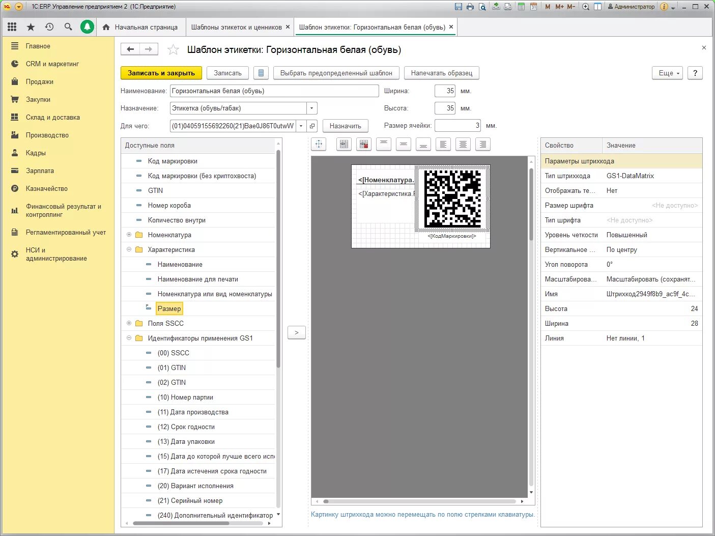The width and height of the screenshot is (715, 536).
Task: Expand the Поля SSCC folder
Action: pos(129,323)
